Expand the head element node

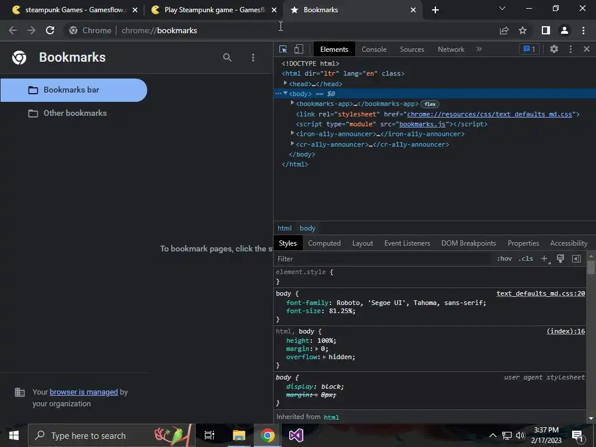(x=285, y=83)
